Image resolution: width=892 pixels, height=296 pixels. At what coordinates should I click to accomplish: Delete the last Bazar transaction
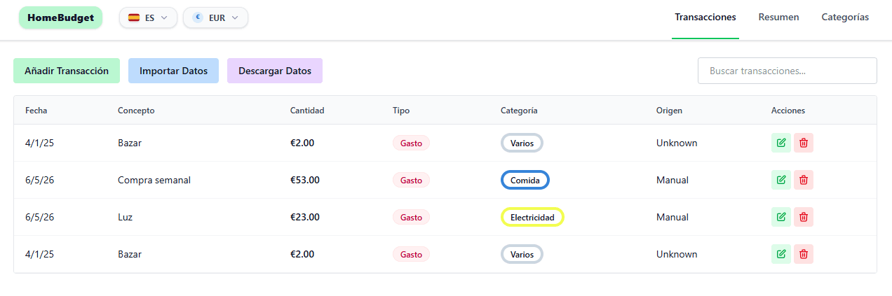[x=804, y=254]
